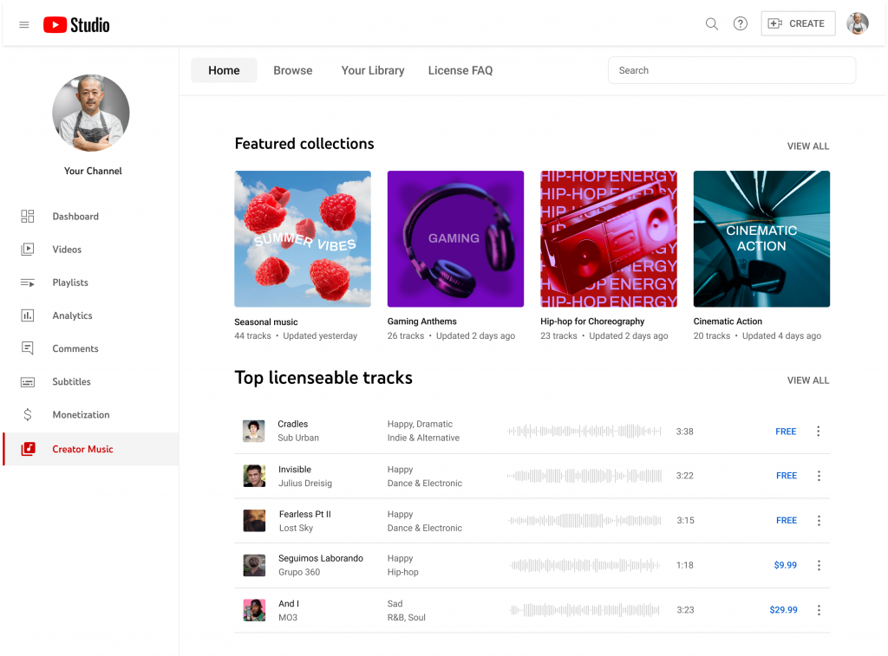Toggle the navigation sidebar with hamburger menu
Viewport: 888px width, 656px height.
tap(23, 24)
